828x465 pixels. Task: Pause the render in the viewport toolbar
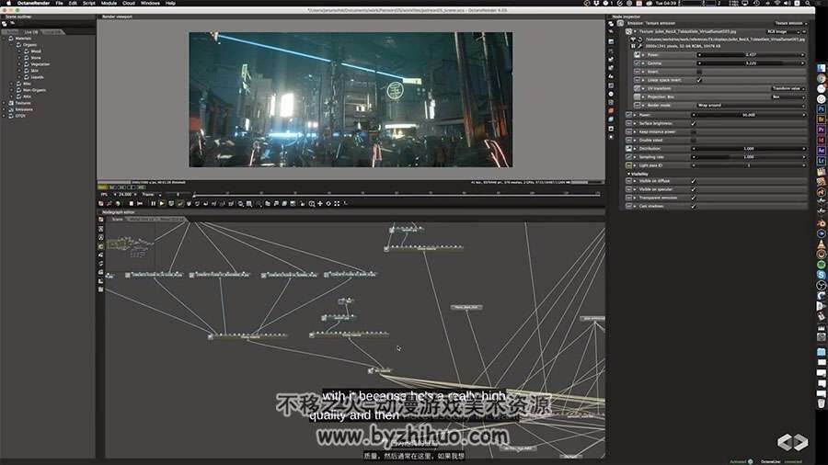pos(153,203)
